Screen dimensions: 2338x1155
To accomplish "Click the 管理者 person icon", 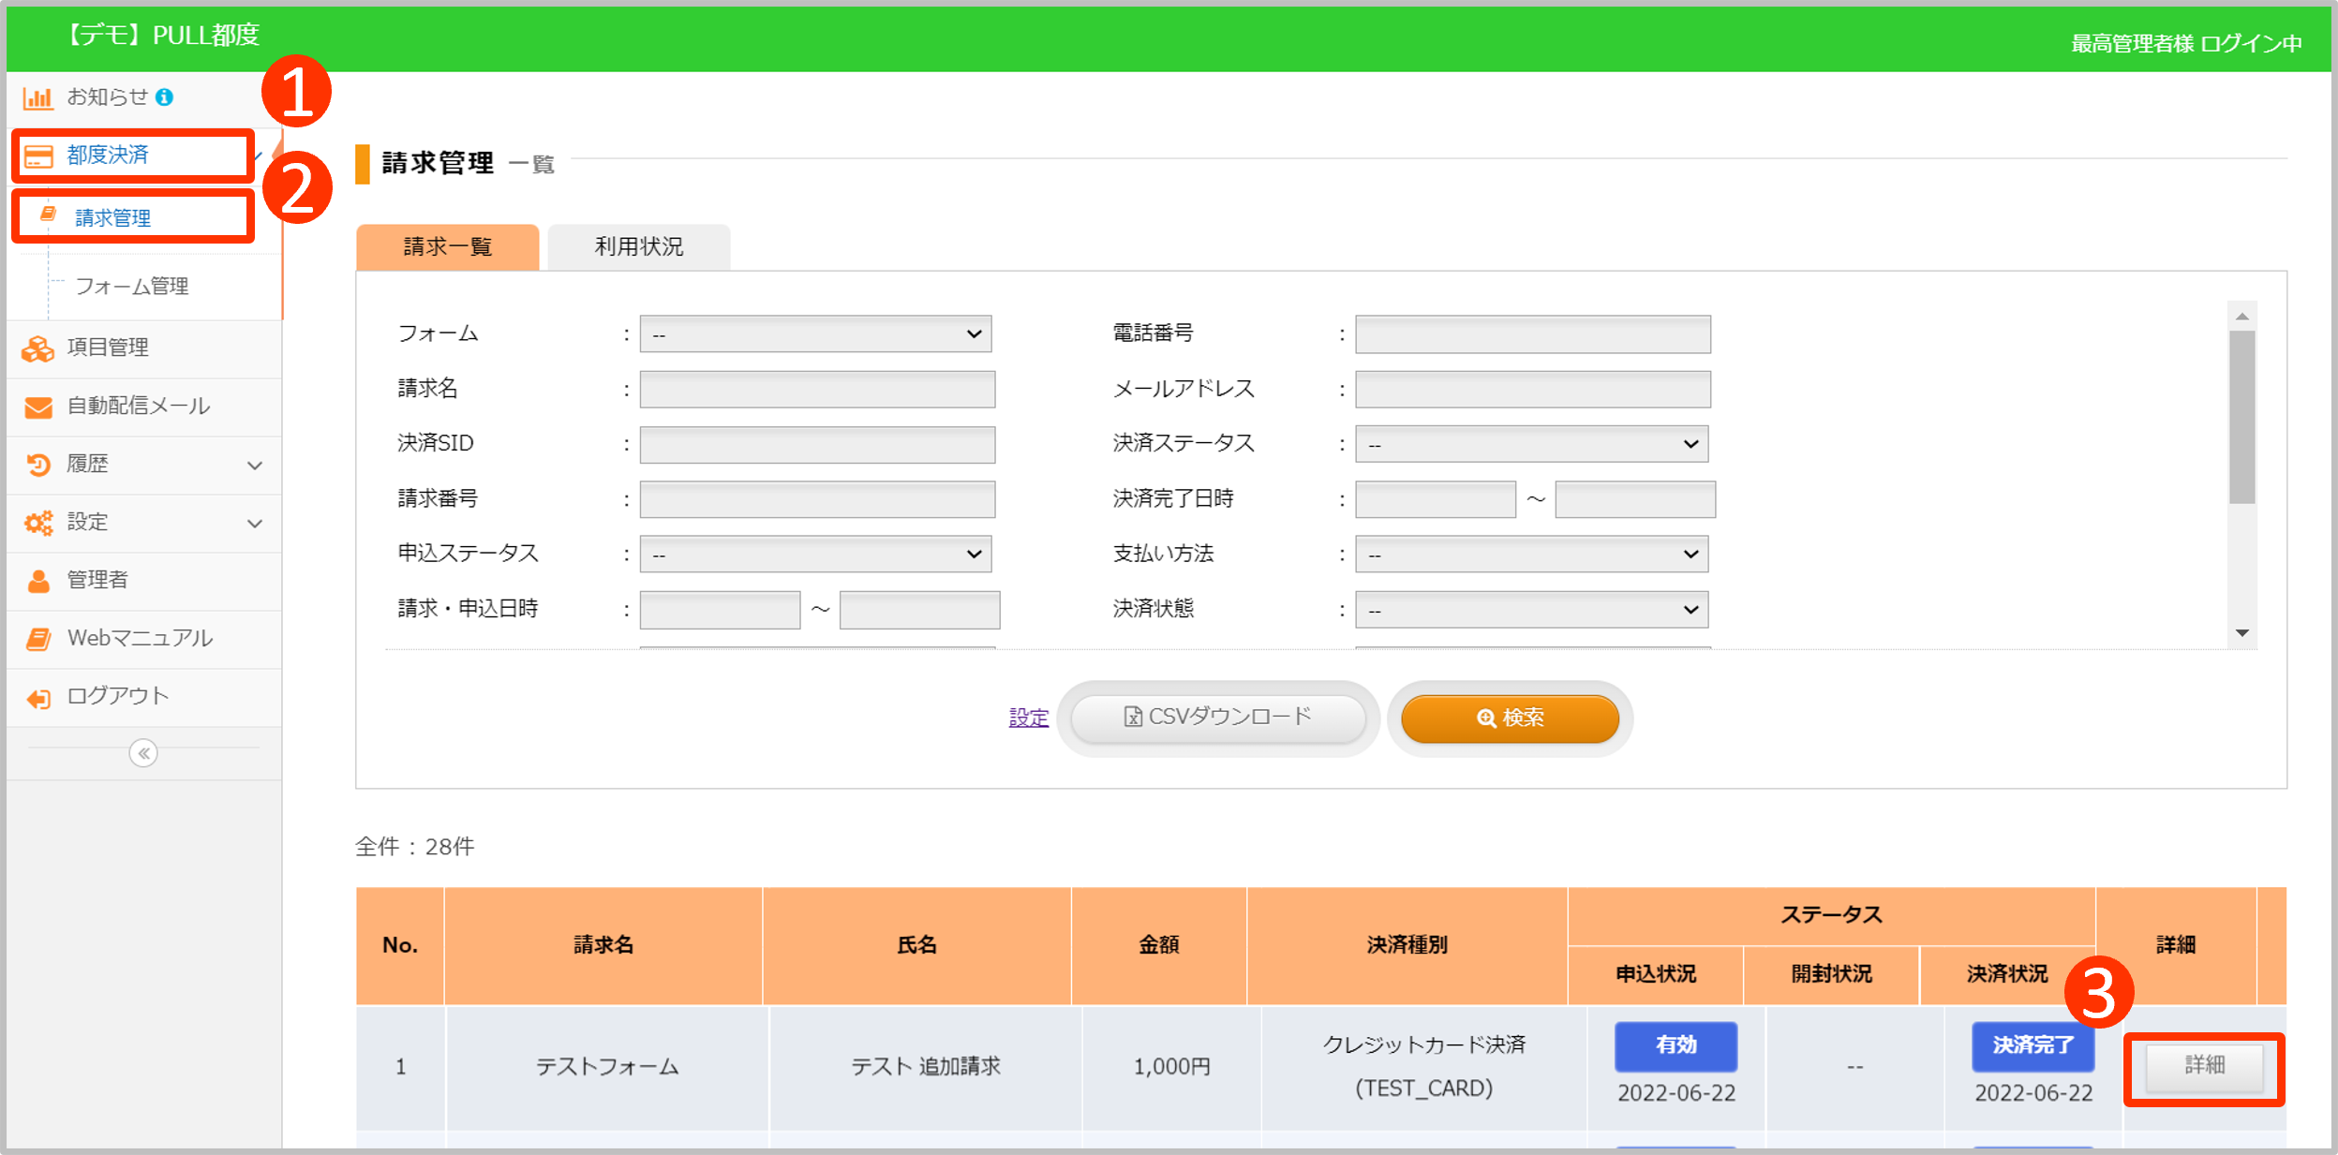I will 38,581.
